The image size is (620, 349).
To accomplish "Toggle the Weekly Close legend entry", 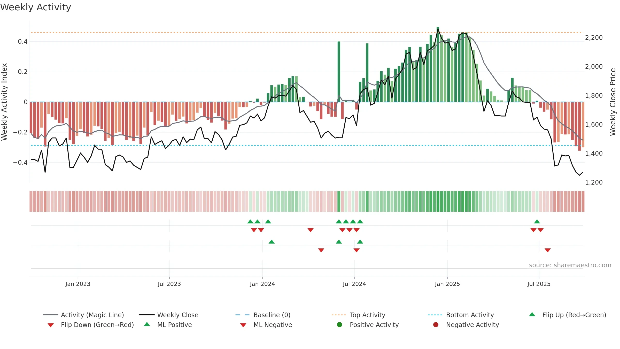I will click(169, 315).
